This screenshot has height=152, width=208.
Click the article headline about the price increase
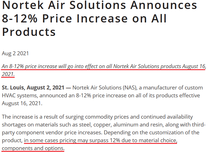coord(99,19)
